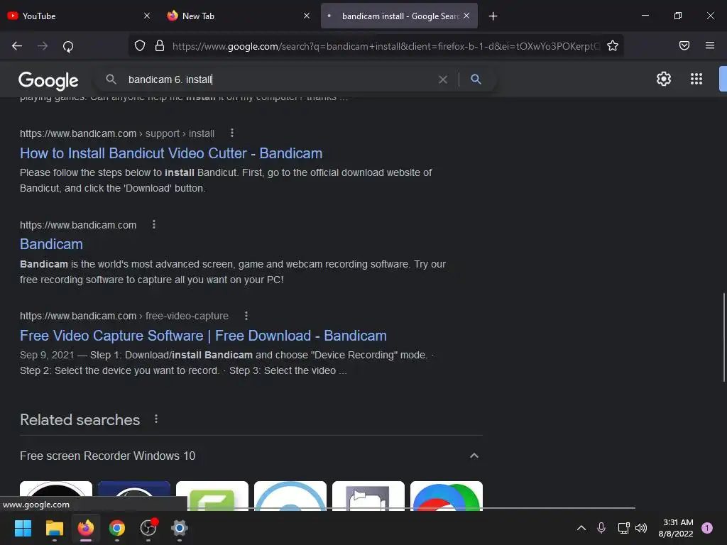Image resolution: width=727 pixels, height=545 pixels.
Task: Open Google quick settings gear
Action: pos(664,79)
